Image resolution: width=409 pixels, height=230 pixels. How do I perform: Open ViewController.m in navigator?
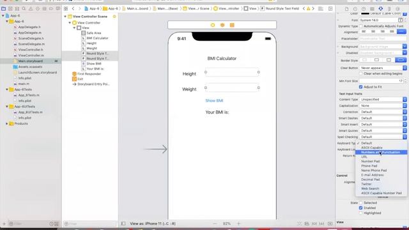click(31, 56)
